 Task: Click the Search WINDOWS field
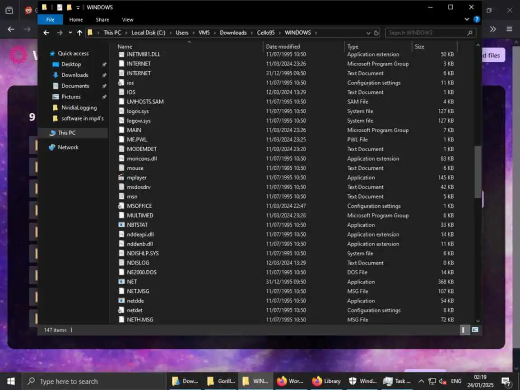point(430,32)
